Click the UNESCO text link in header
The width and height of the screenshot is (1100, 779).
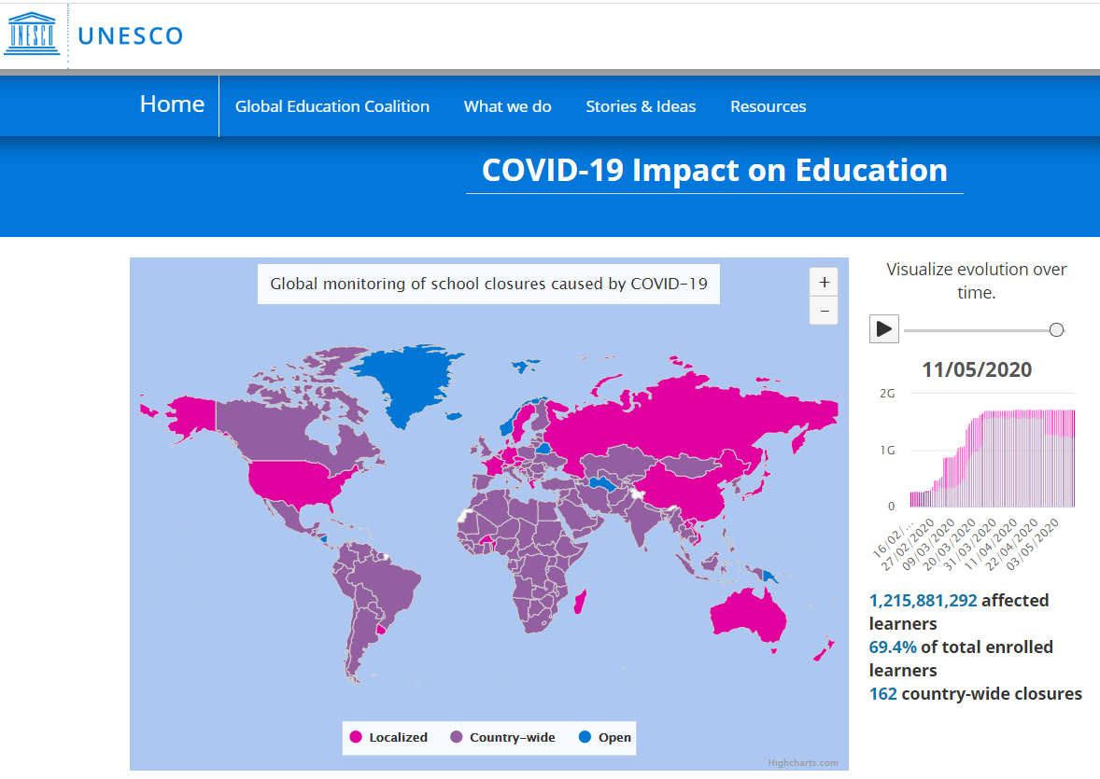tap(131, 35)
